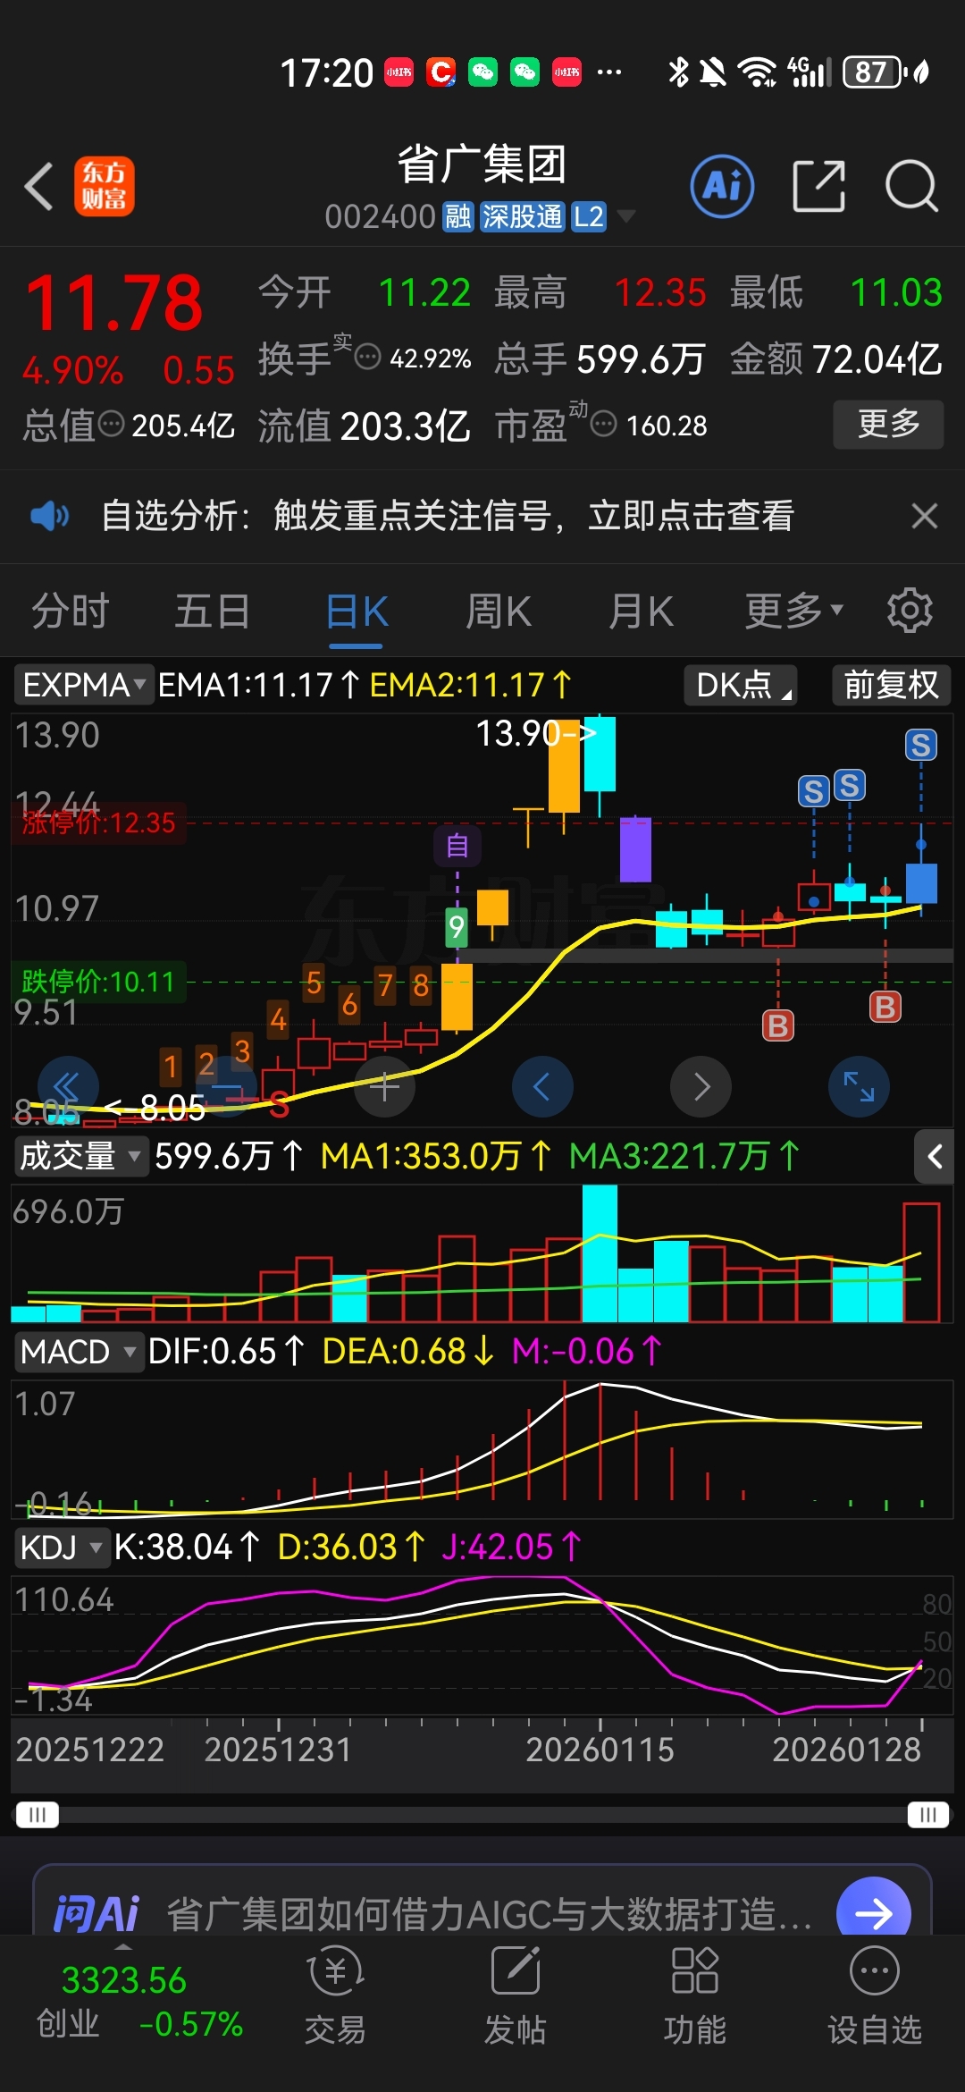This screenshot has width=965, height=2092.
Task: Dismiss the 自选分析 notice
Action: click(x=925, y=516)
